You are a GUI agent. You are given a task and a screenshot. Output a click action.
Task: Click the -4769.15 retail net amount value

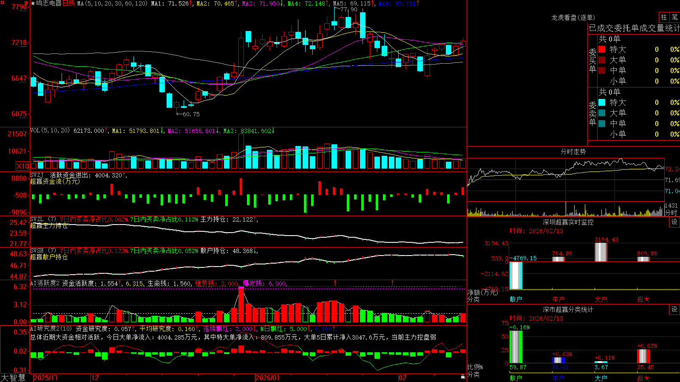[524, 258]
